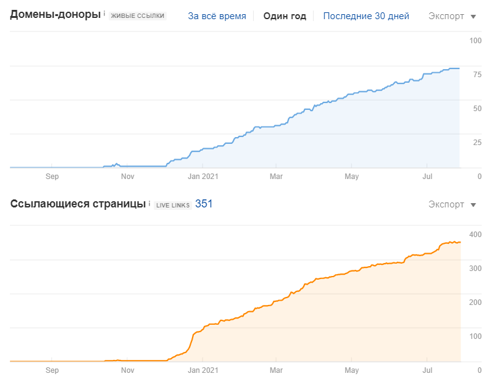Select the Один год time range
The width and height of the screenshot is (494, 384).
[x=285, y=16]
